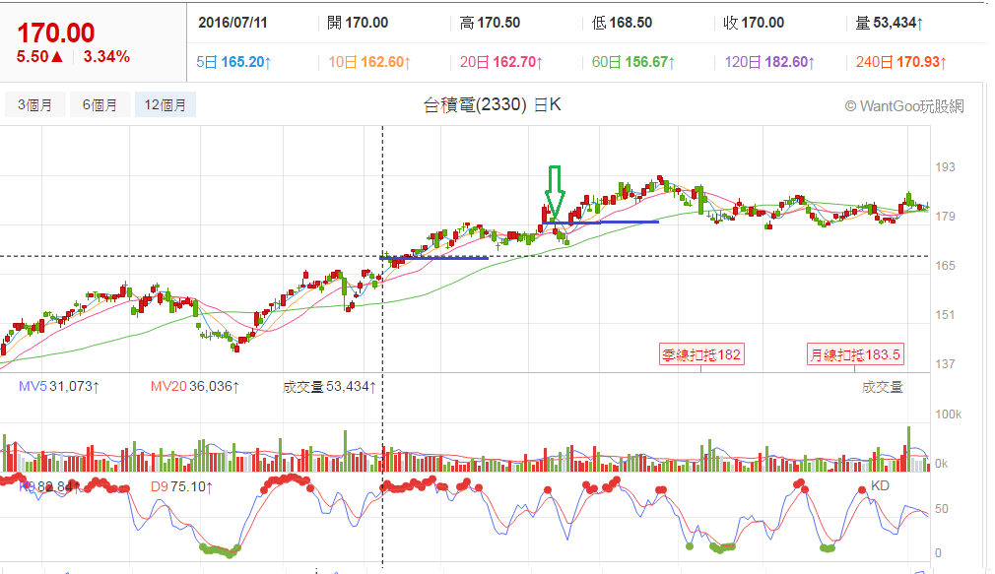Click the 240日 170.93 moving average
The width and height of the screenshot is (995, 574).
coord(901,62)
